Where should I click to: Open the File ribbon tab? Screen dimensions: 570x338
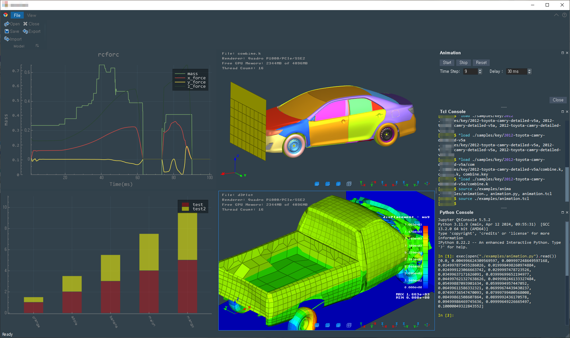click(17, 15)
